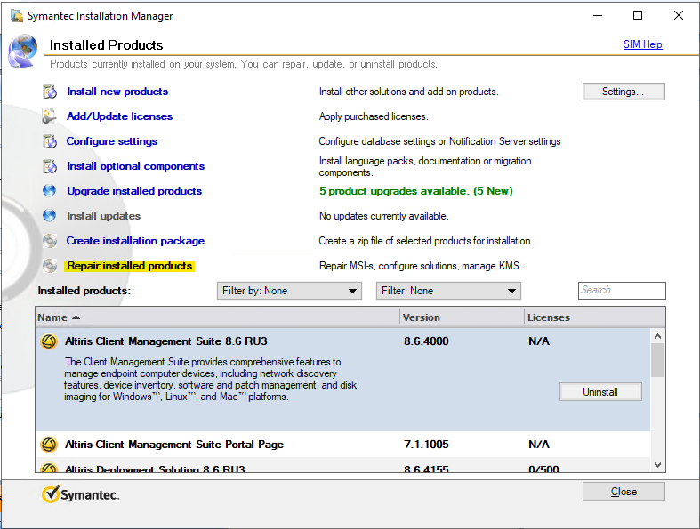This screenshot has height=529, width=700.
Task: Click the globe icon for Upgrade installed products
Action: click(x=50, y=191)
